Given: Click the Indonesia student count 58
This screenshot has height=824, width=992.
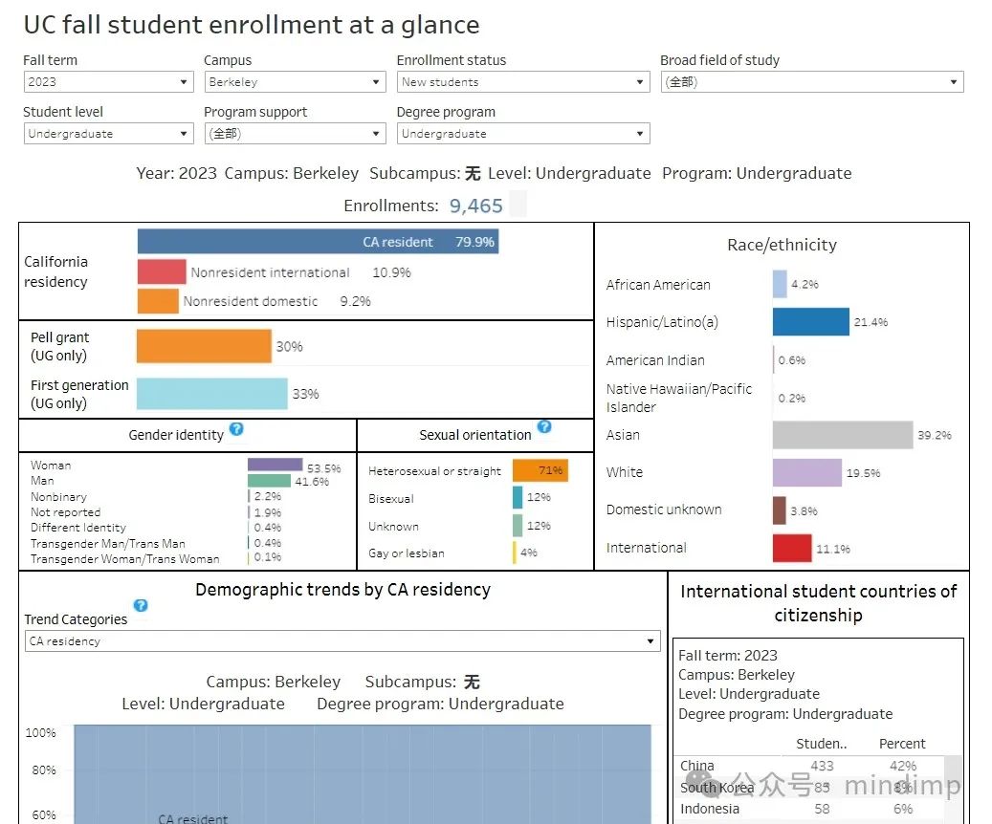Looking at the screenshot, I should click(822, 808).
